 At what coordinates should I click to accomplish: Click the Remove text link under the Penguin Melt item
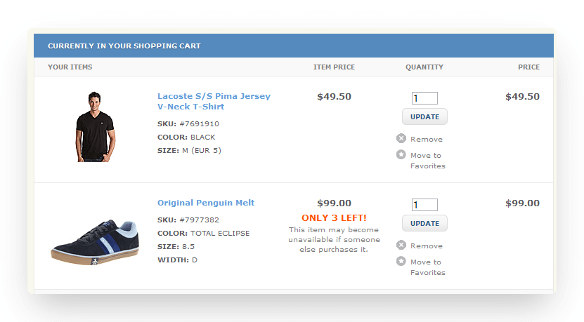[x=427, y=246]
